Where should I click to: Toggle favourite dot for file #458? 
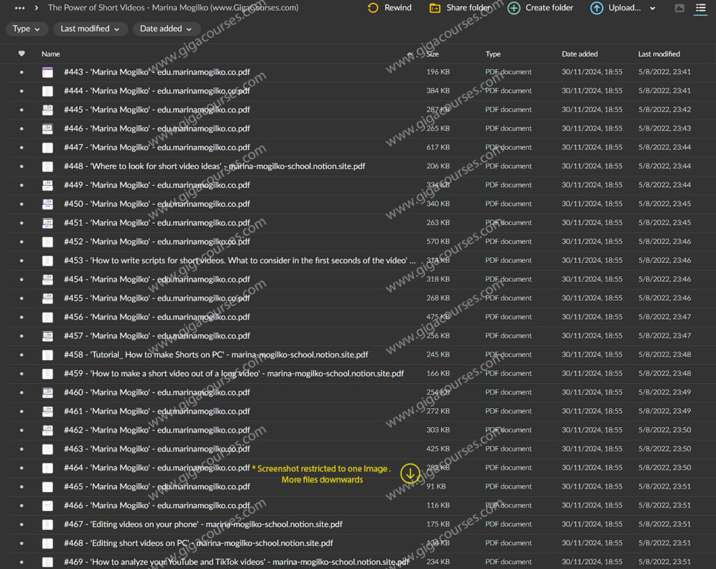(x=22, y=355)
